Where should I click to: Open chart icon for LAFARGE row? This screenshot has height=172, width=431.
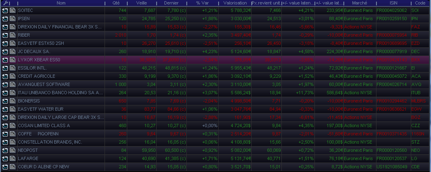[5, 158]
